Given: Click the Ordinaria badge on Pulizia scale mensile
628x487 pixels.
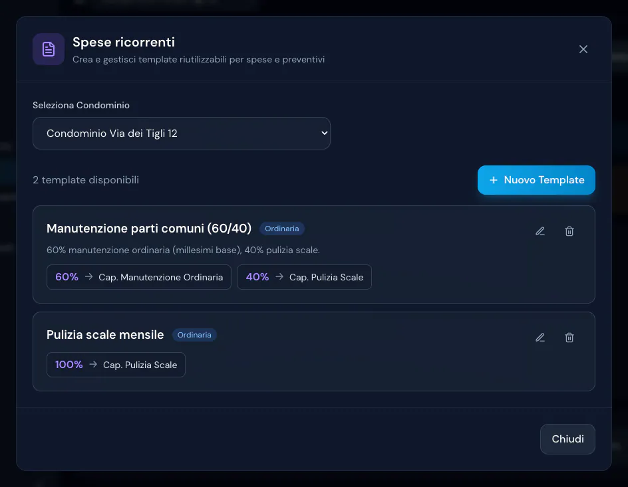Looking at the screenshot, I should pyautogui.click(x=194, y=335).
